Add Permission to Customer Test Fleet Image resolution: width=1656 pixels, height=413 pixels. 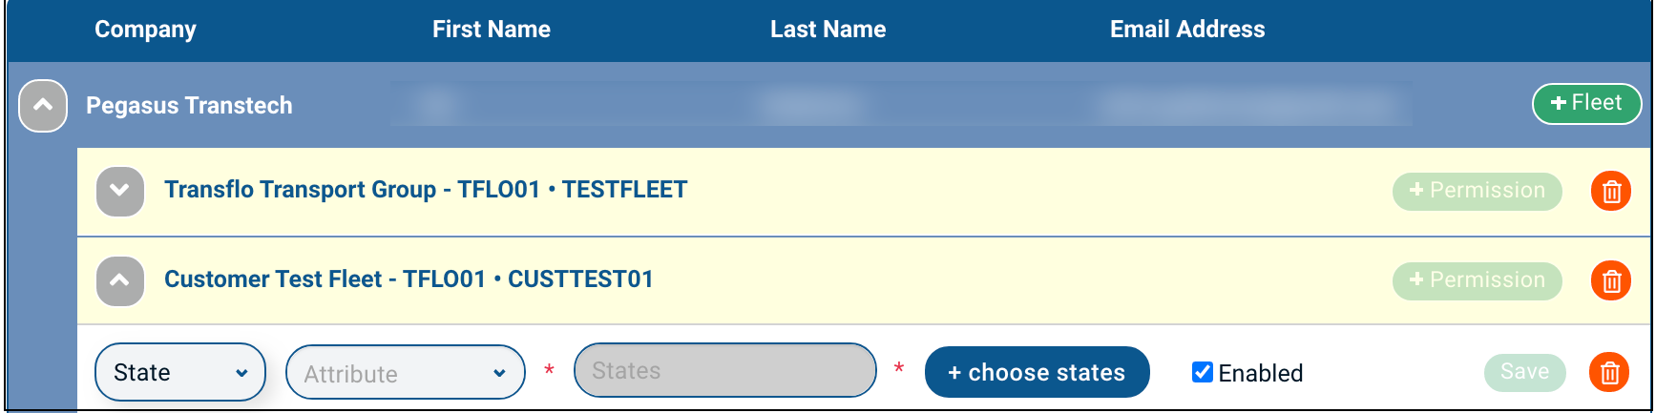tap(1477, 280)
